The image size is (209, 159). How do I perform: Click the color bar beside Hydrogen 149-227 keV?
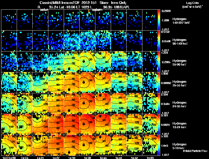click(x=159, y=20)
